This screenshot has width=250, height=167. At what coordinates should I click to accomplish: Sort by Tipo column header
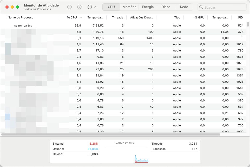pyautogui.click(x=177, y=17)
